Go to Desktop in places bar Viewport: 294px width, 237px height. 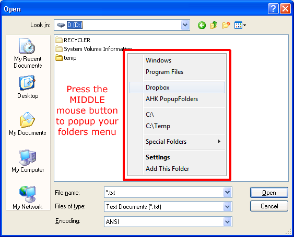28,87
